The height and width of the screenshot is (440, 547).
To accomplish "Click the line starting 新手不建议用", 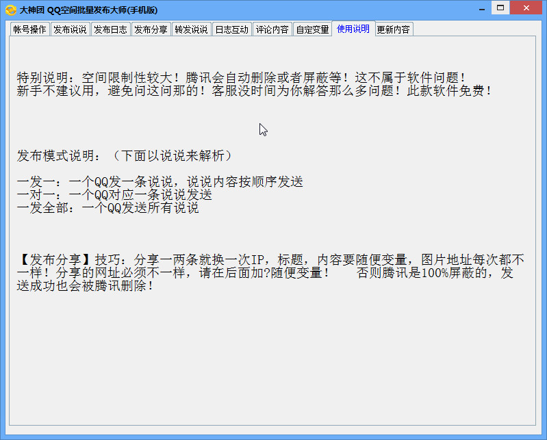I will 254,90.
